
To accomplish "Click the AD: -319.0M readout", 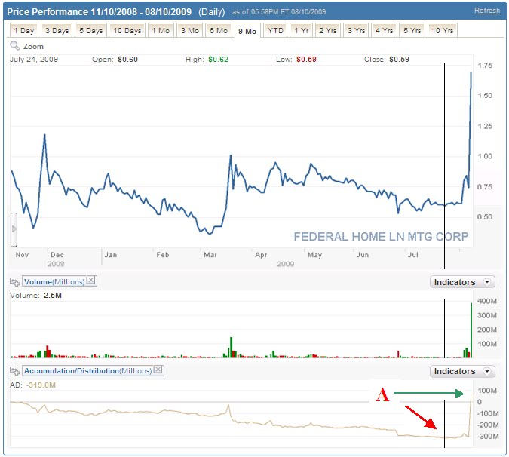I will point(32,385).
